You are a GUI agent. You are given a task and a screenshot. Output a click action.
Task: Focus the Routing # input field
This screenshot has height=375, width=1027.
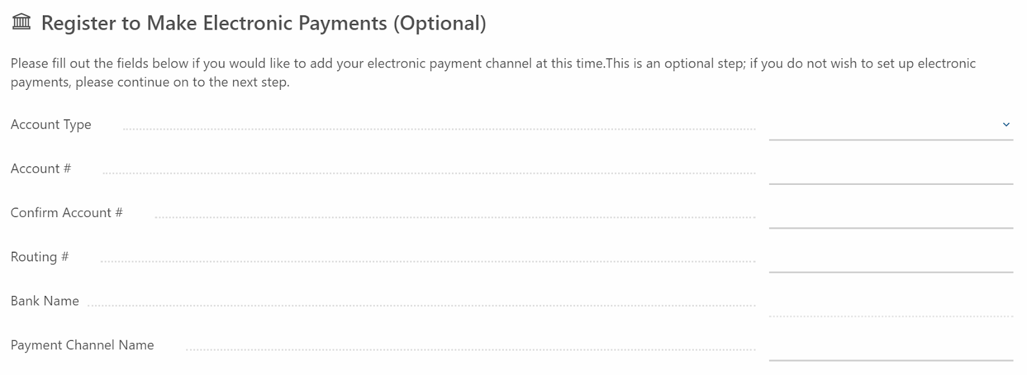891,258
